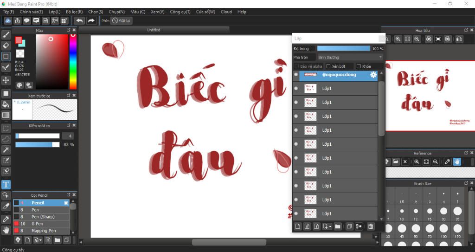Toggle the Bảo vệ alpha checkbox

(x=297, y=66)
